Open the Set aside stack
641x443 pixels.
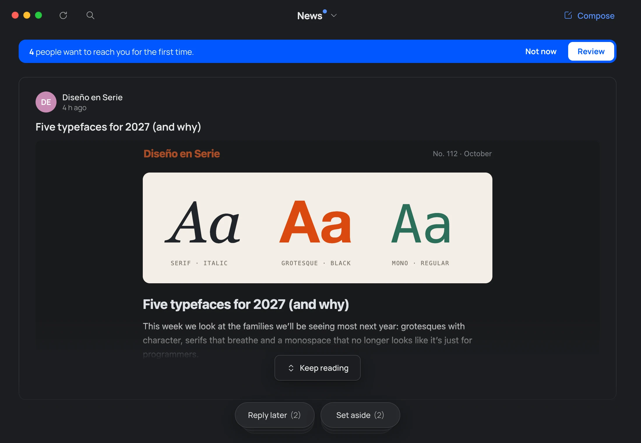360,415
